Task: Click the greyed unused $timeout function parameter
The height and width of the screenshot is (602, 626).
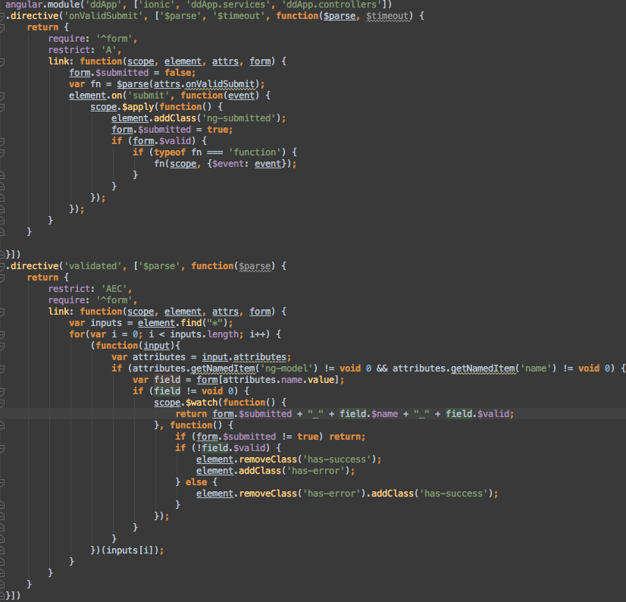Action: [388, 16]
